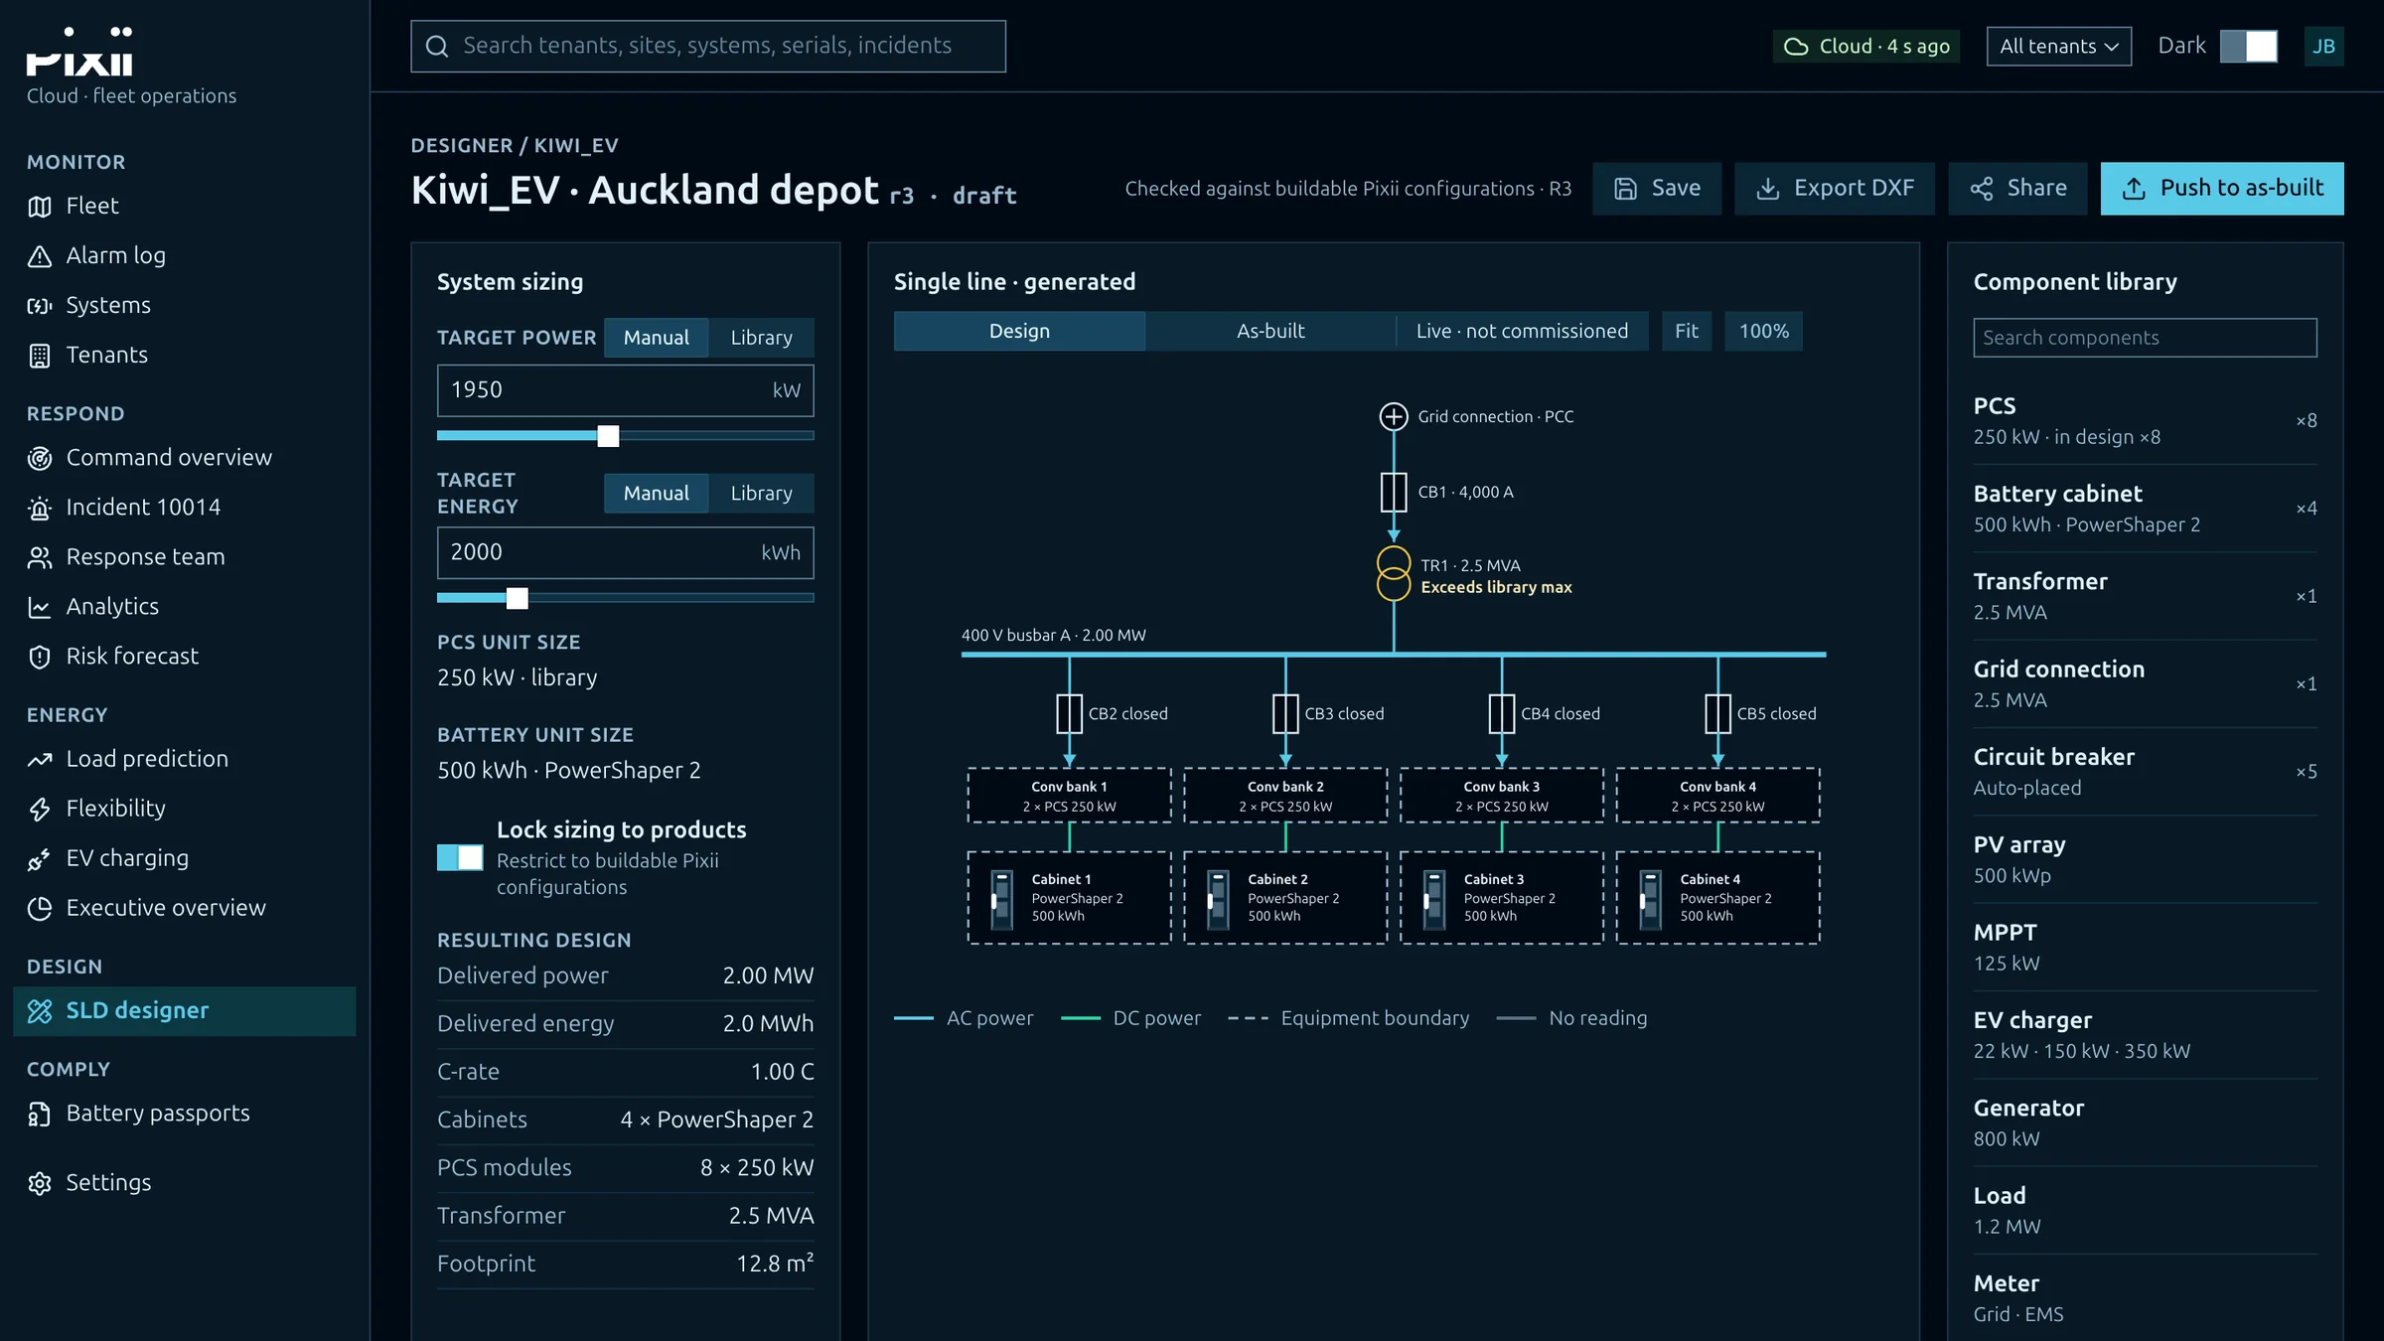Viewport: 2384px width, 1341px height.
Task: Click the Flexibility lightning icon
Action: click(x=39, y=809)
